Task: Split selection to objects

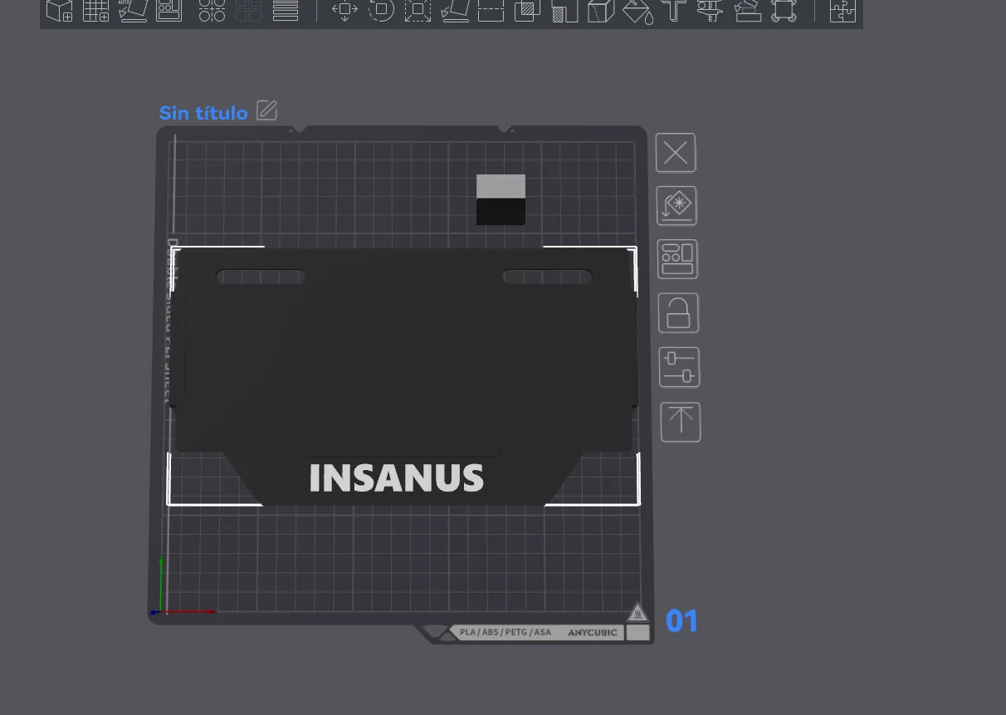Action: tap(212, 11)
